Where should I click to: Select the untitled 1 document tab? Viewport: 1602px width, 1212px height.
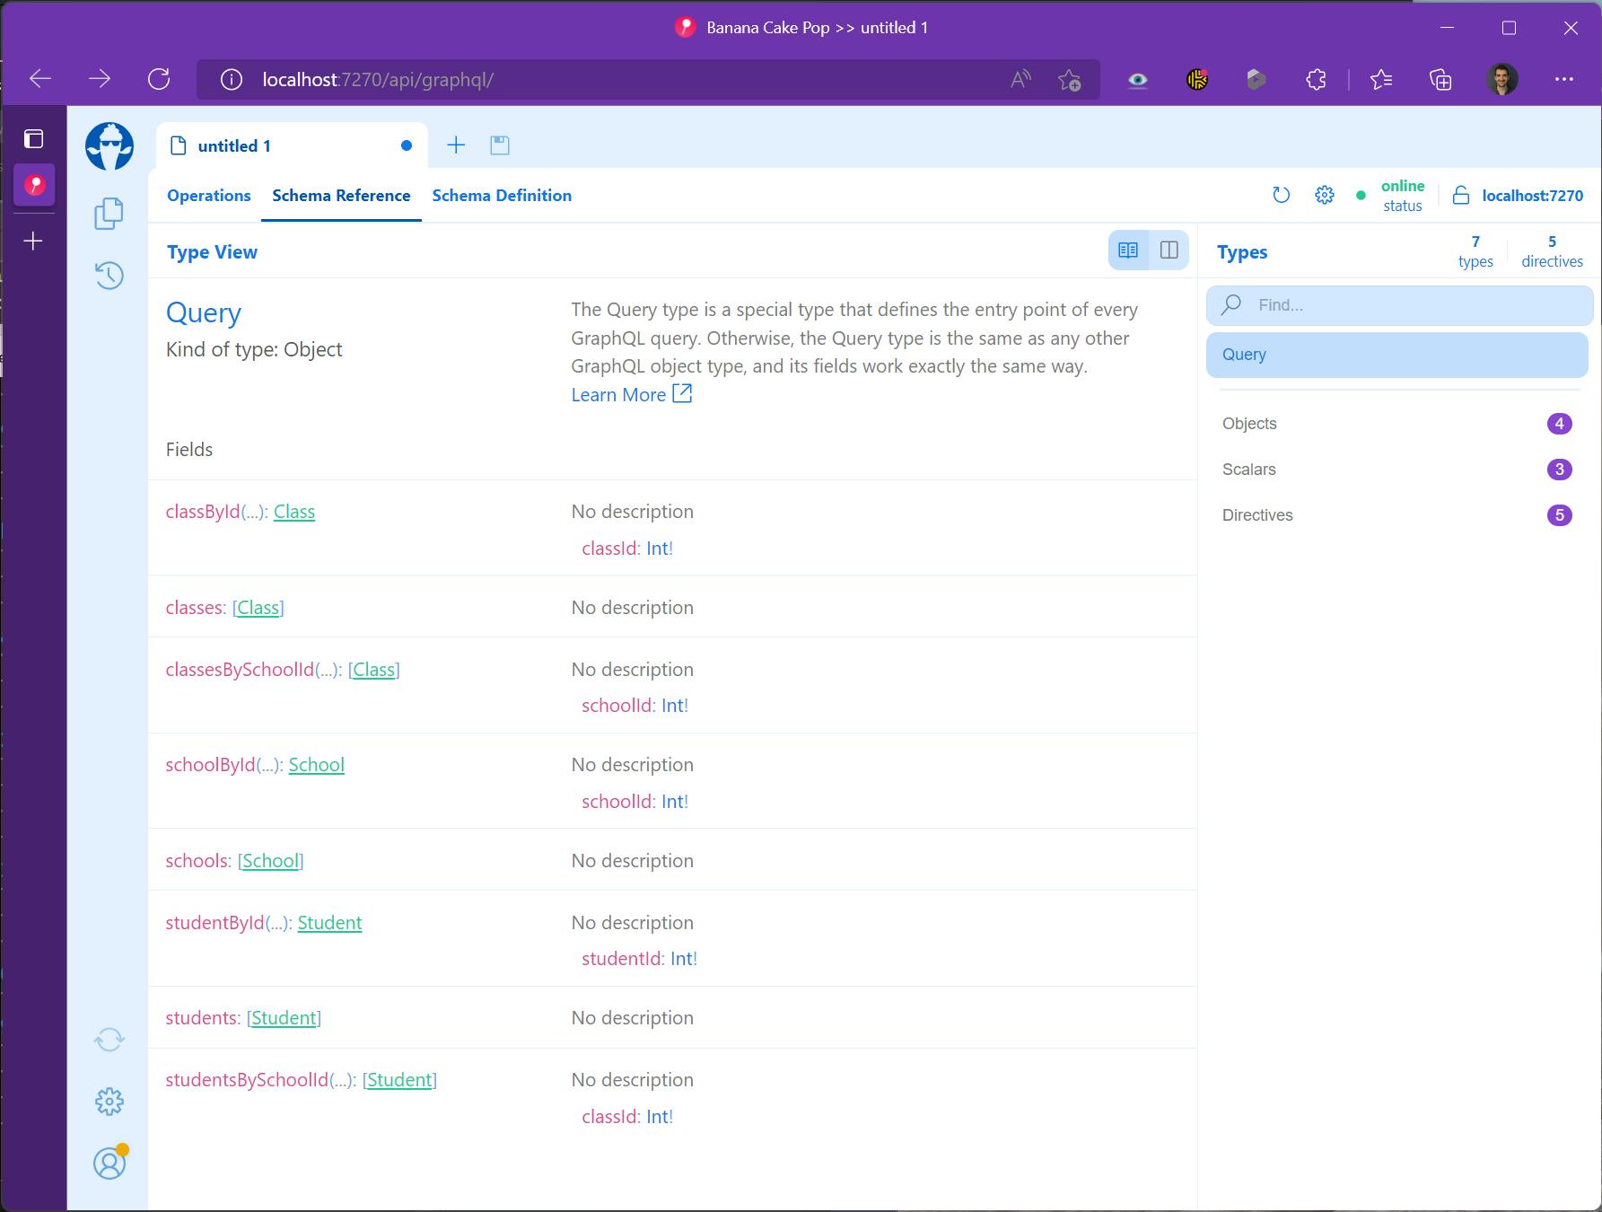[291, 145]
